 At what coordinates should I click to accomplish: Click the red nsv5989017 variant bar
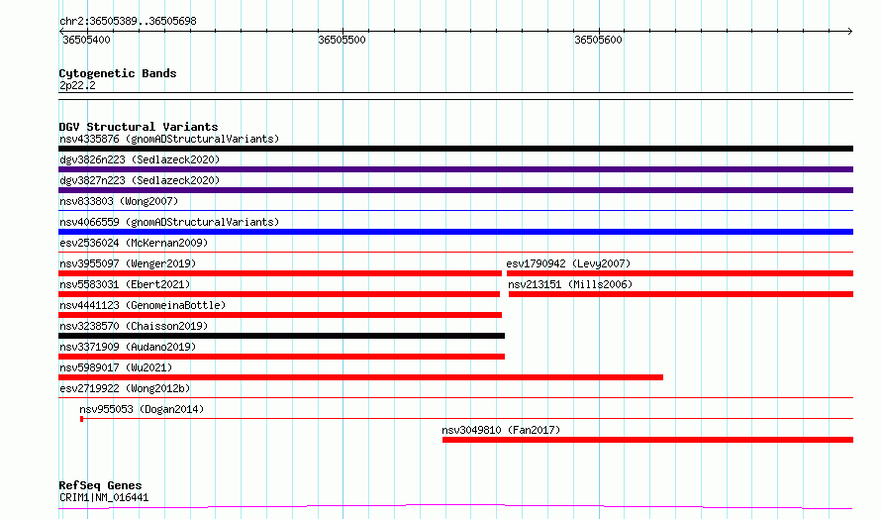(360, 377)
